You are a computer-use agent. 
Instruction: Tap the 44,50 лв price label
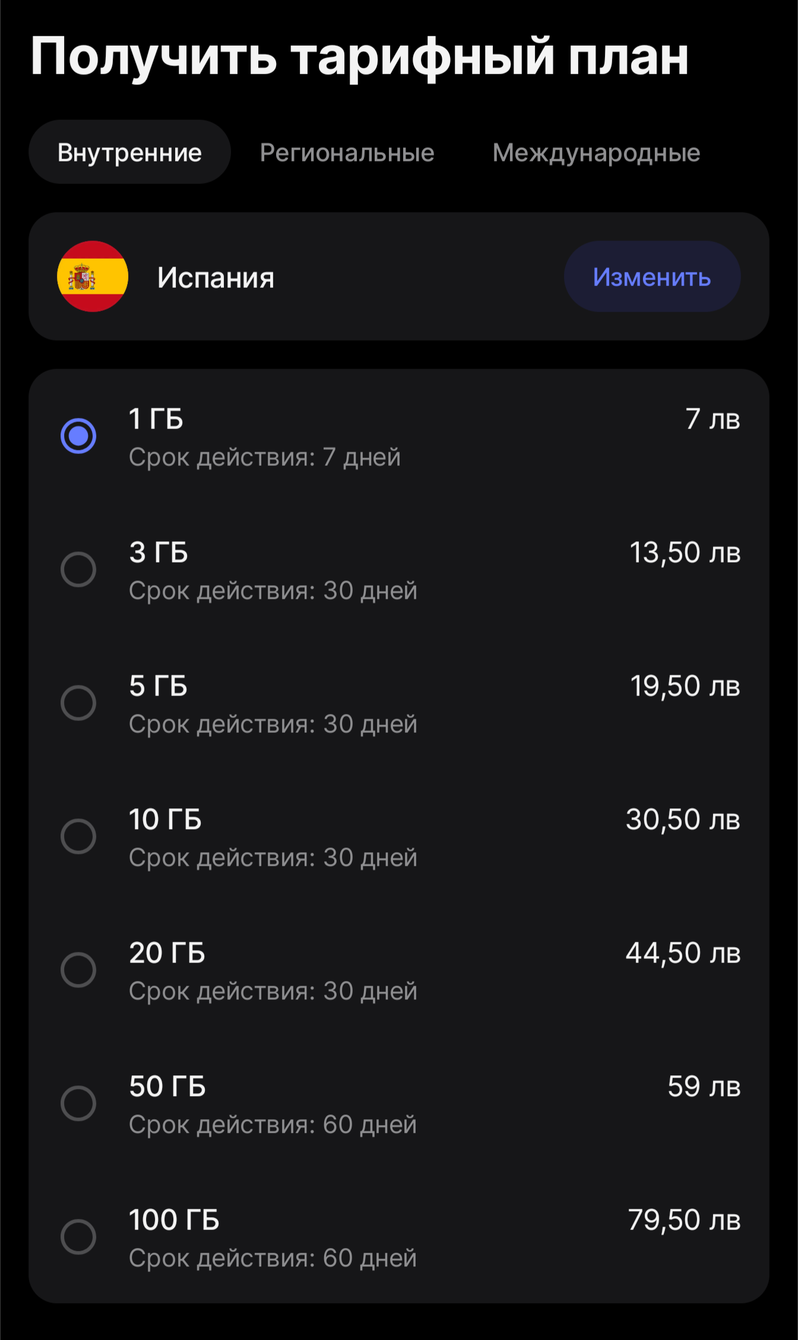[683, 953]
